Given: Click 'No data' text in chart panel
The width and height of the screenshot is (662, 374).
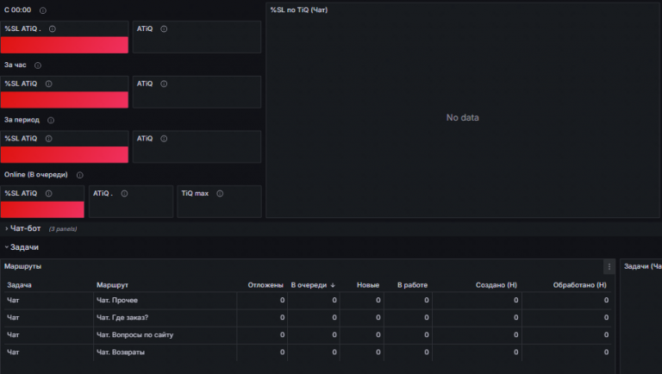Looking at the screenshot, I should [463, 118].
